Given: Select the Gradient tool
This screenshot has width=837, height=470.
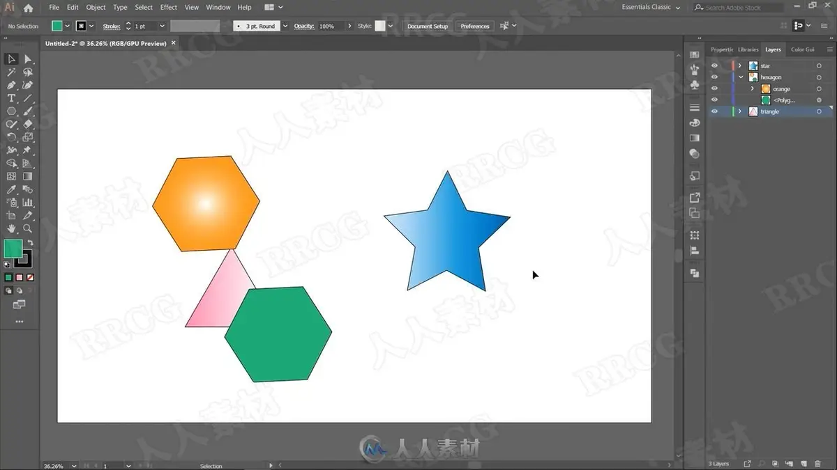Looking at the screenshot, I should (x=28, y=176).
